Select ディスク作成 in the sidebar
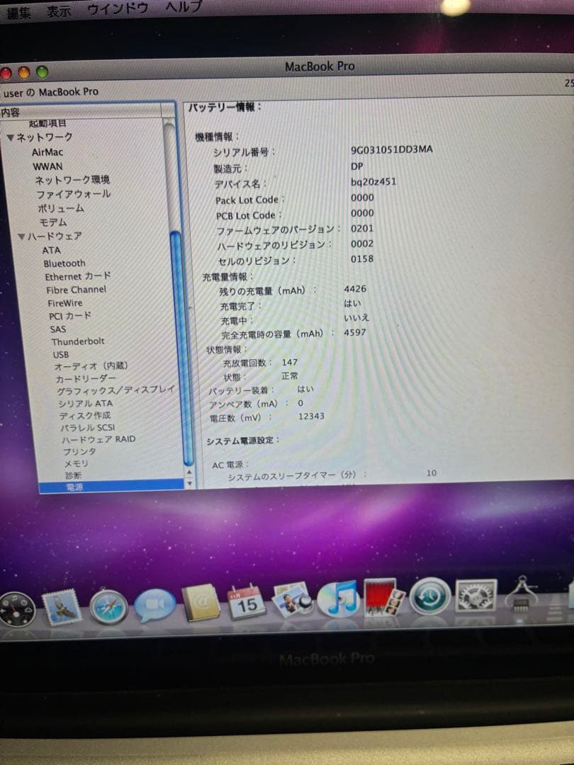The width and height of the screenshot is (574, 765). tap(85, 416)
